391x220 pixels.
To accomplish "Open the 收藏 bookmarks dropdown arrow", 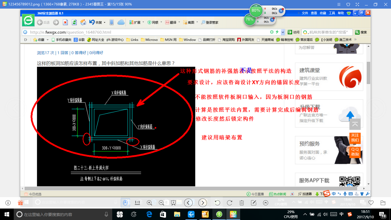I will click(48, 40).
